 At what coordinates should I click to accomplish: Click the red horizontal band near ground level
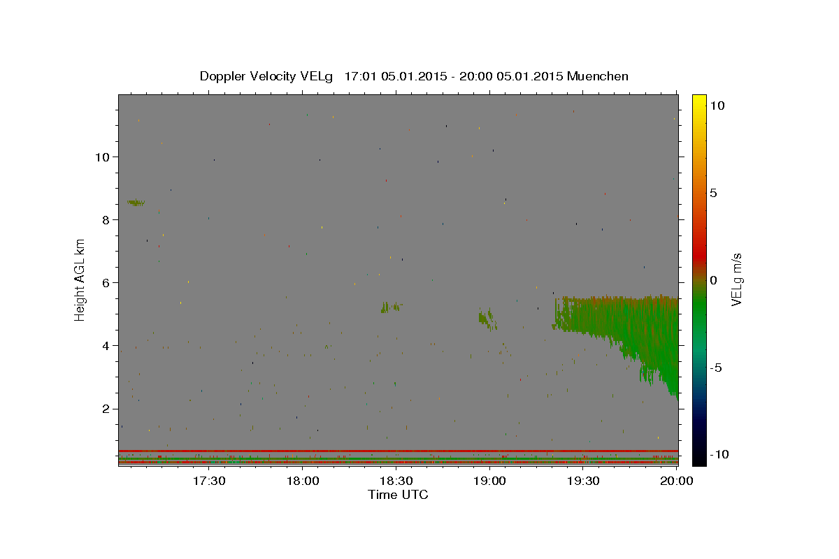click(398, 451)
